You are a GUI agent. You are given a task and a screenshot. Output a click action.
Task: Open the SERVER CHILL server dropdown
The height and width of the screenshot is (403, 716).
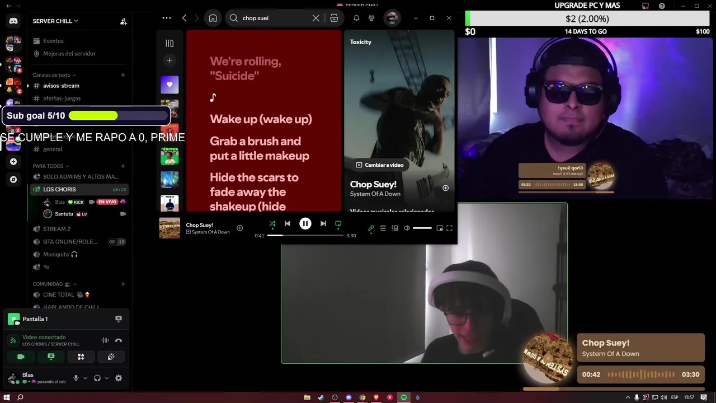pos(55,21)
